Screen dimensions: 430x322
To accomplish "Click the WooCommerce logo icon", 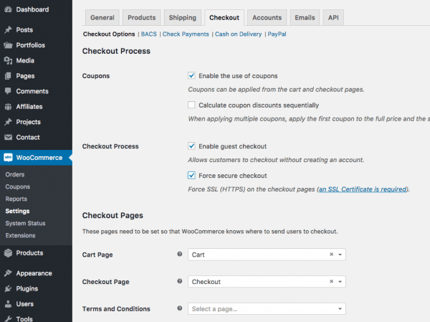I will click(x=8, y=158).
